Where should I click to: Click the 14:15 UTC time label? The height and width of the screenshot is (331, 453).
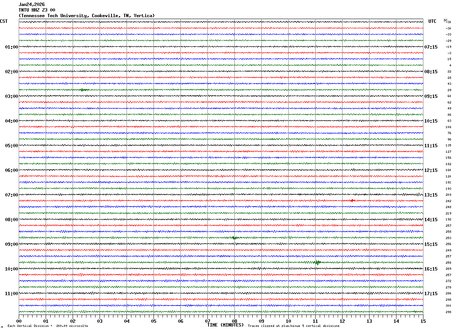[x=431, y=220]
